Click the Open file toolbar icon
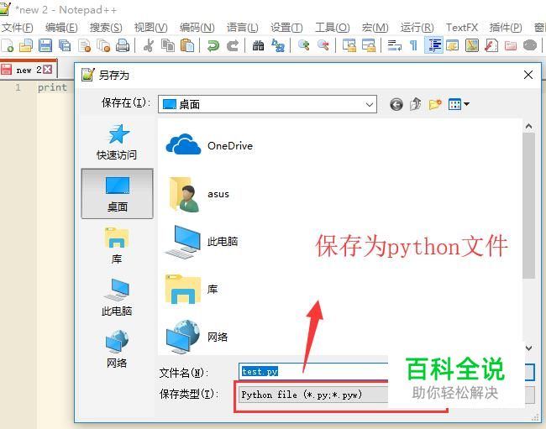546x429 pixels. [26, 45]
